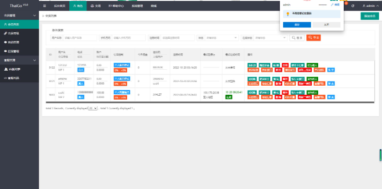Click the green handle at right window edge
The height and width of the screenshot is (189, 382).
pyautogui.click(x=381, y=155)
